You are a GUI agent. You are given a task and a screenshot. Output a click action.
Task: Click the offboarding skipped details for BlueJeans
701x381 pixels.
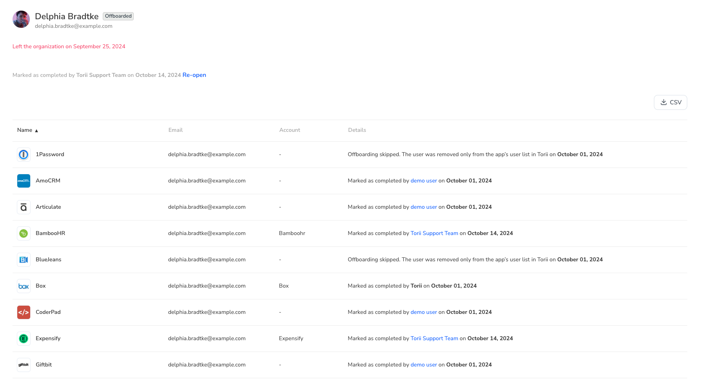click(475, 260)
